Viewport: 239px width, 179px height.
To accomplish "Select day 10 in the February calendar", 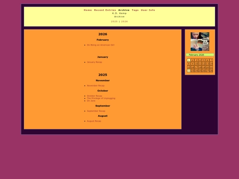I will click(x=196, y=64).
